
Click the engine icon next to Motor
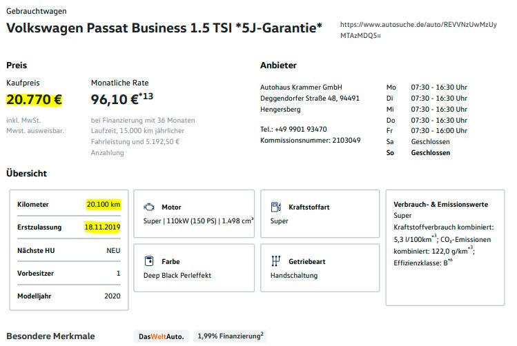(x=149, y=207)
